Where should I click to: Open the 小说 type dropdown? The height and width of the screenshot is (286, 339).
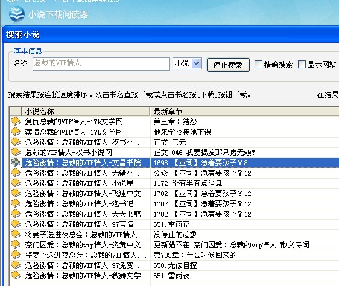coord(196,63)
